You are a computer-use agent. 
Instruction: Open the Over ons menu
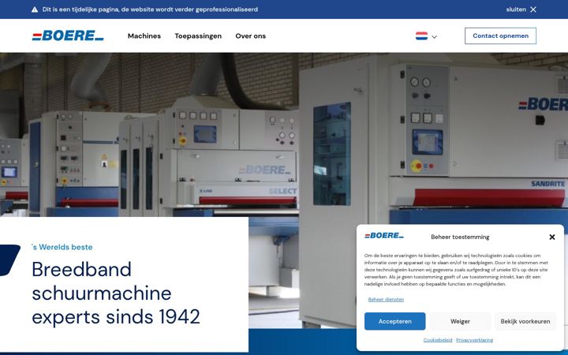point(251,35)
